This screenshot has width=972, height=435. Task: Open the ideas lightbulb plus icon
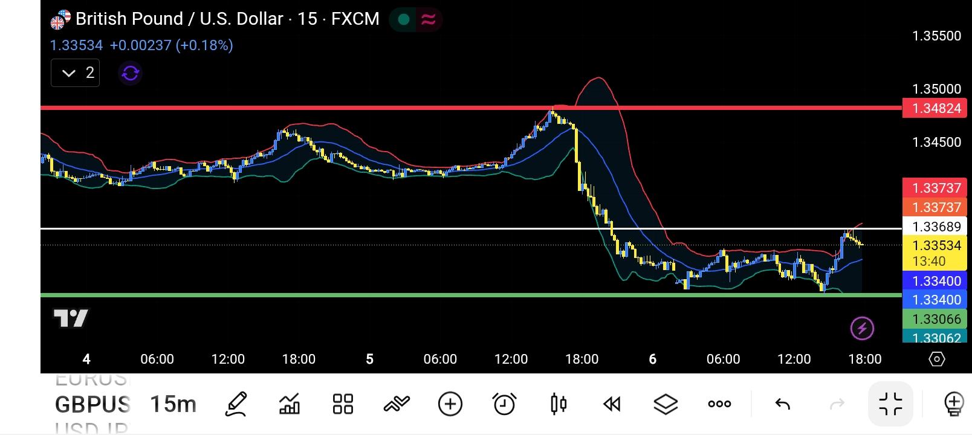954,404
